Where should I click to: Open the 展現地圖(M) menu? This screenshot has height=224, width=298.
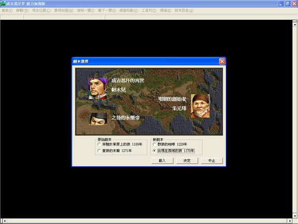coord(64,10)
